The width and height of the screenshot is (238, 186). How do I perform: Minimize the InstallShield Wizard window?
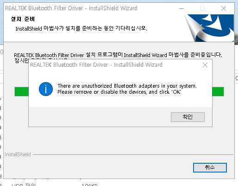pos(182,8)
